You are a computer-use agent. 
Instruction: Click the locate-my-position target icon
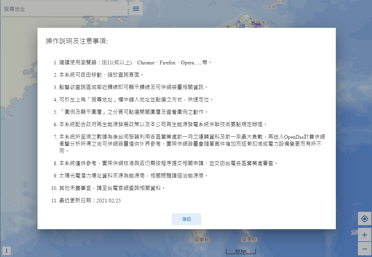pos(365,219)
